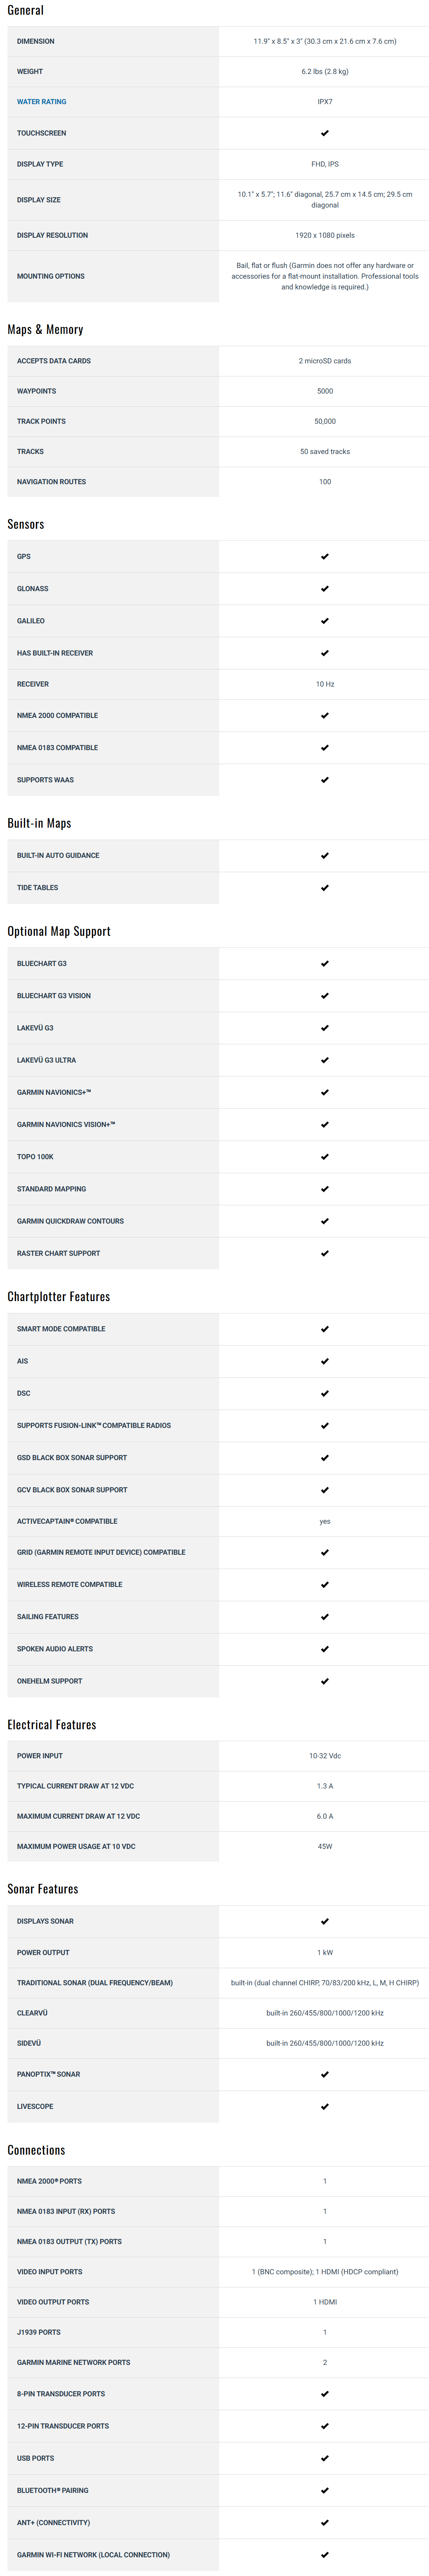Click the USB Ports checkmark
This screenshot has height=2576, width=429.
click(x=325, y=2458)
